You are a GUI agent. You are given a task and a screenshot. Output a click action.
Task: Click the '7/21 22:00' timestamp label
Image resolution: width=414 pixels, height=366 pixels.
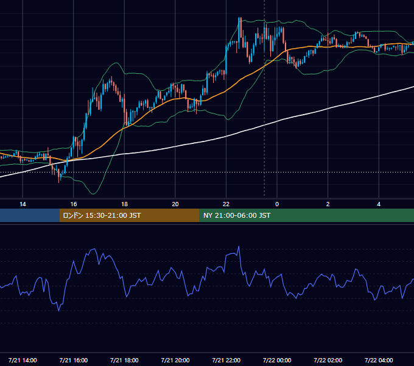[x=226, y=360]
